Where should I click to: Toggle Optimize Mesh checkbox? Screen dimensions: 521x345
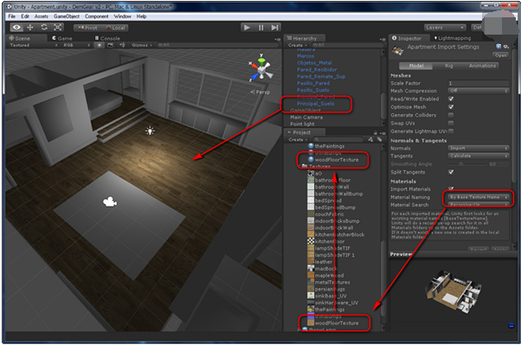coord(451,107)
